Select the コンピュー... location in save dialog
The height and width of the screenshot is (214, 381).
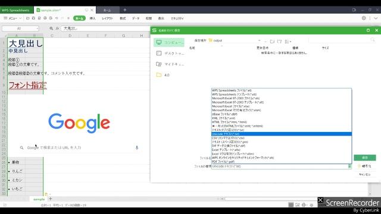tap(169, 42)
